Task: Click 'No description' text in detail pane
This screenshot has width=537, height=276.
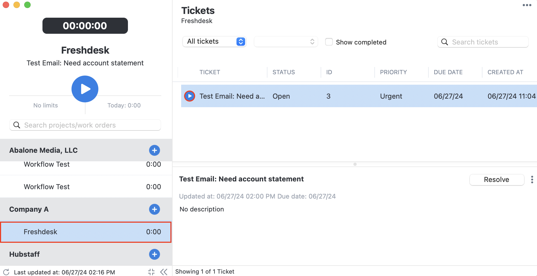Action: [202, 209]
